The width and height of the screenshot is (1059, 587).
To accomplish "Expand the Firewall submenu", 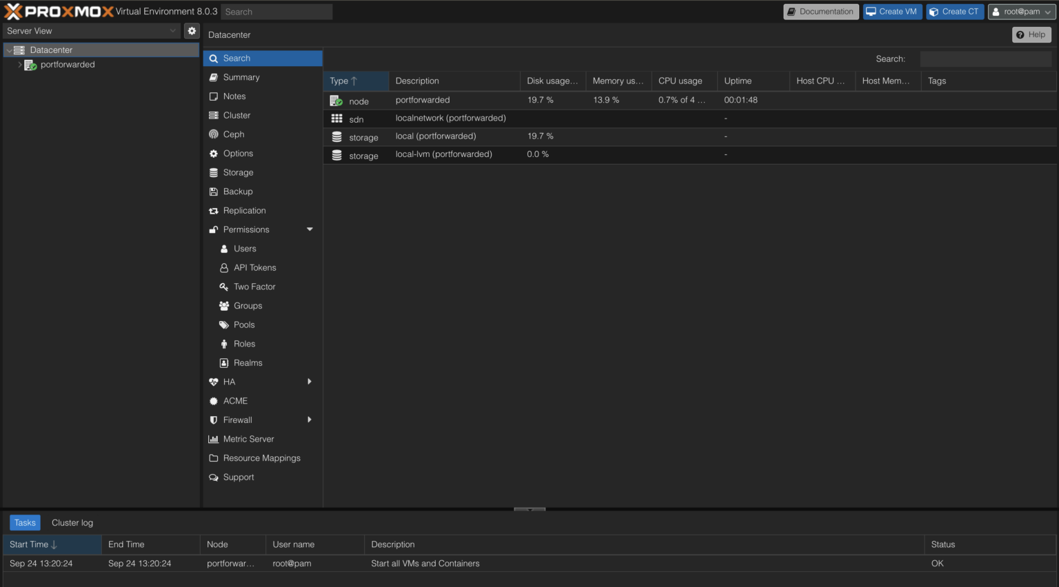I will click(x=238, y=420).
